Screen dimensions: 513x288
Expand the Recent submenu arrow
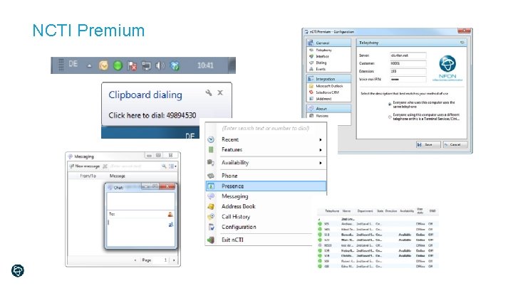[x=321, y=140]
